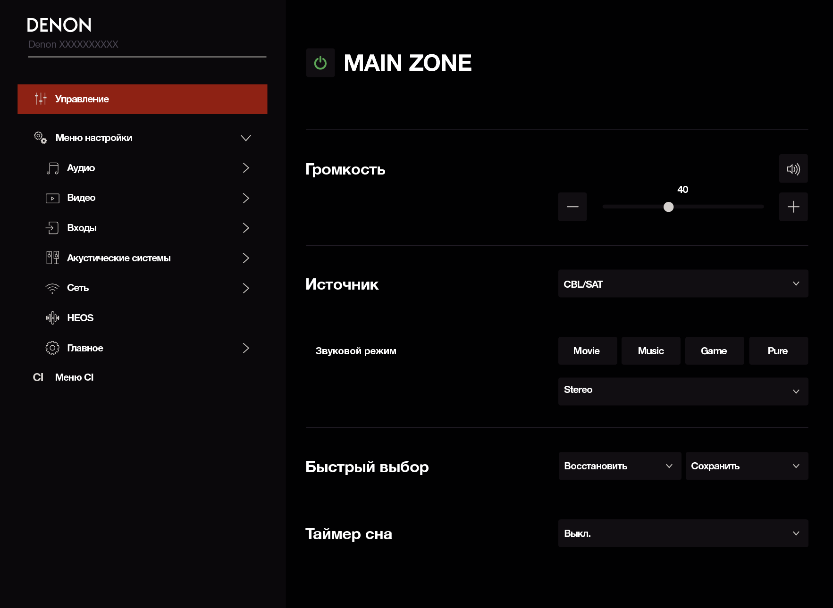
Task: Open the Восстановить quick select dropdown
Action: [x=619, y=466]
